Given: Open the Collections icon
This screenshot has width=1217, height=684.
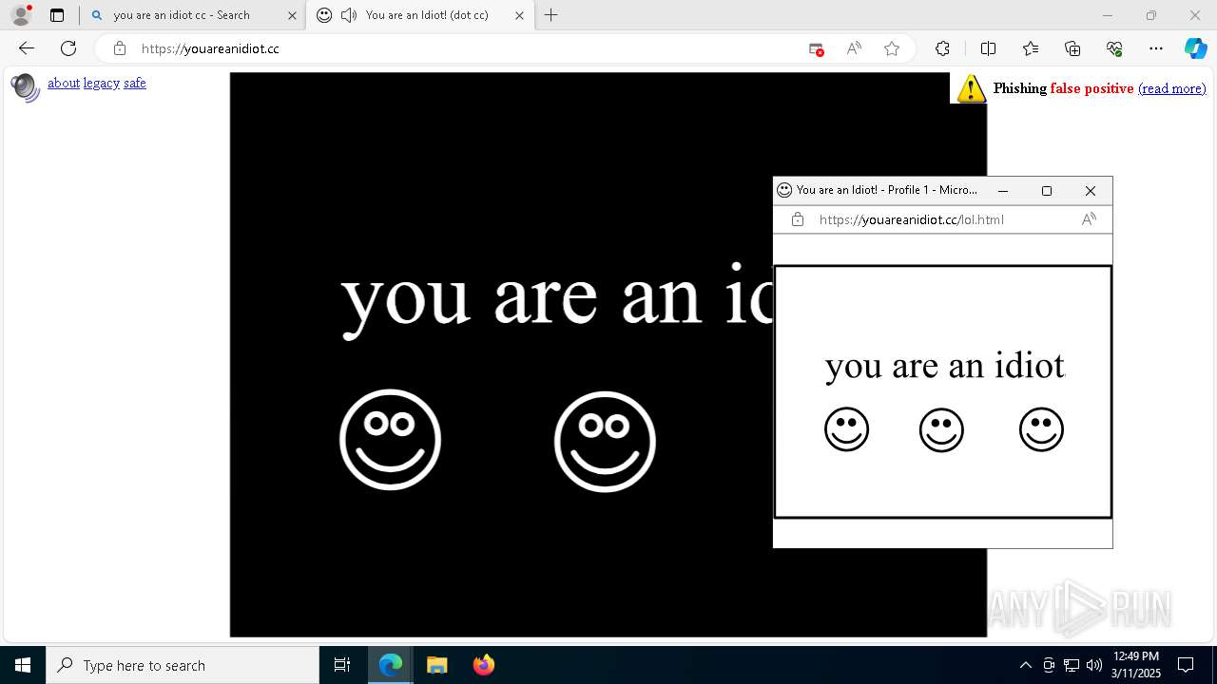Looking at the screenshot, I should click(x=1072, y=48).
